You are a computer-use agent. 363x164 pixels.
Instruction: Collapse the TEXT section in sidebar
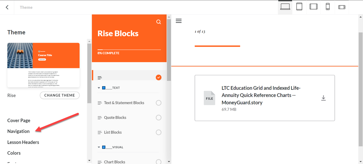click(x=99, y=88)
